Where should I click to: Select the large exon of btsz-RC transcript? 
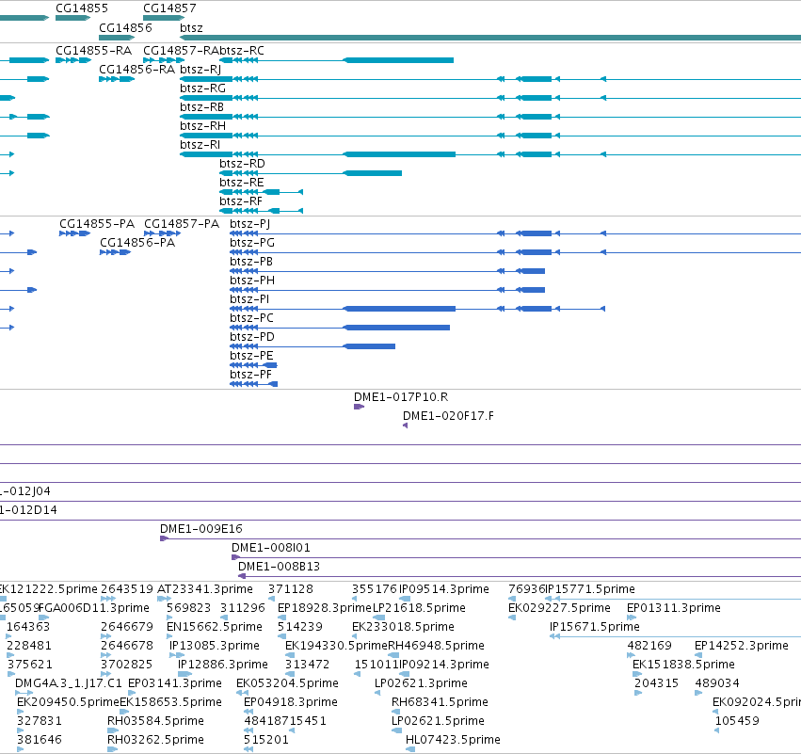[x=399, y=60]
